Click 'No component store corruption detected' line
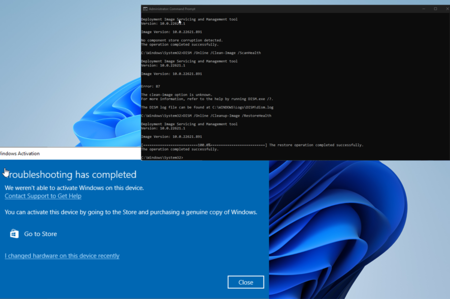Image resolution: width=450 pixels, height=299 pixels. (x=182, y=41)
